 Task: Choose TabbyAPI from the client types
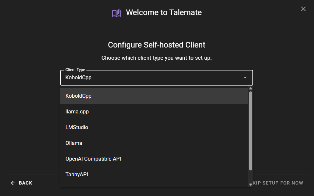(77, 175)
